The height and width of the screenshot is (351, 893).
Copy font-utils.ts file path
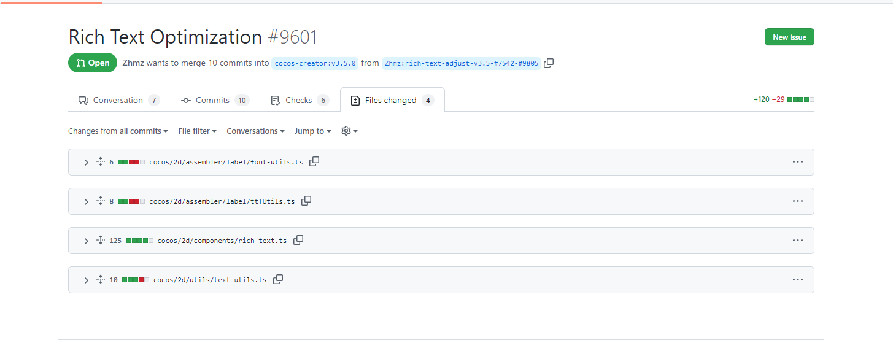tap(314, 162)
